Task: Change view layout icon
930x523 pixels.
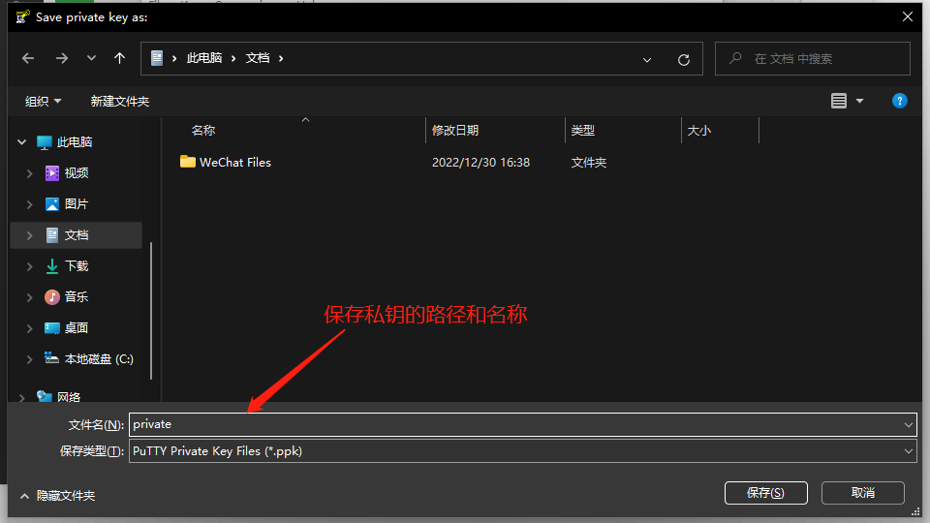Action: pyautogui.click(x=839, y=101)
